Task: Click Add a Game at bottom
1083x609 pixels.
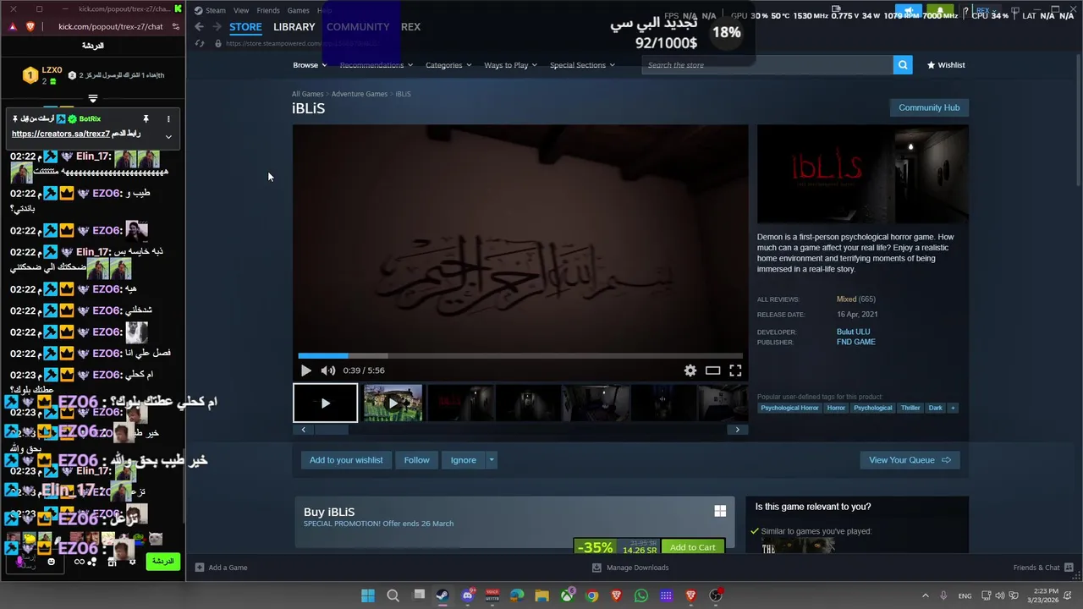Action: [222, 568]
